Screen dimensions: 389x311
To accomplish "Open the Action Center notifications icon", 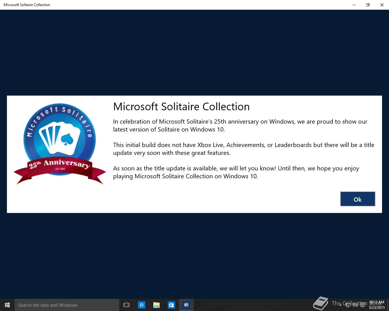I will 363,305.
